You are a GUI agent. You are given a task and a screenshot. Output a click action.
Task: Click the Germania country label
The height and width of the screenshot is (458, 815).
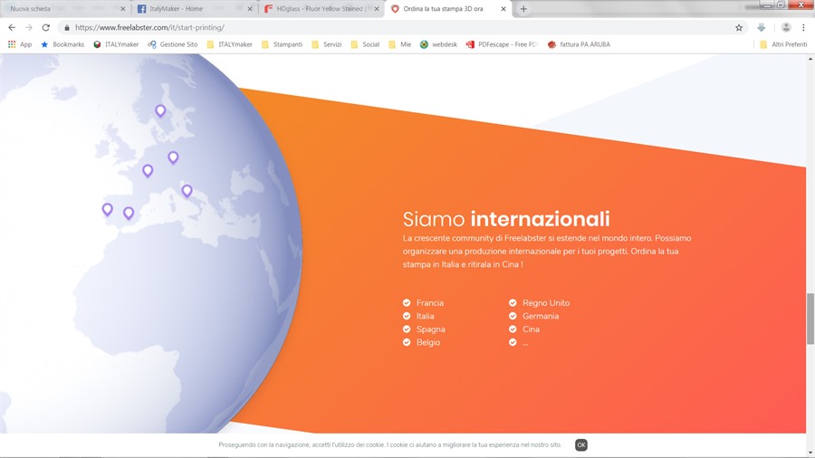541,316
